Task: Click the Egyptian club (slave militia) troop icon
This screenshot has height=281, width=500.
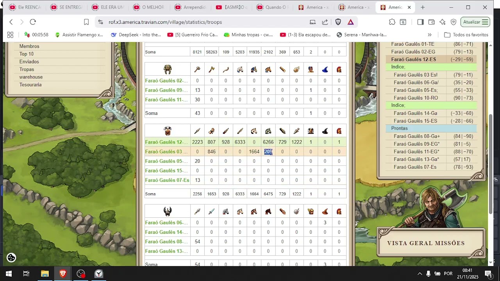Action: coord(197,69)
